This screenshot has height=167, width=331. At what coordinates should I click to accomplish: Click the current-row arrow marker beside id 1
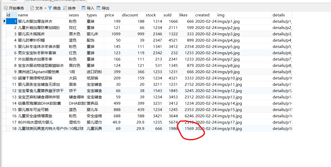tap(4, 21)
